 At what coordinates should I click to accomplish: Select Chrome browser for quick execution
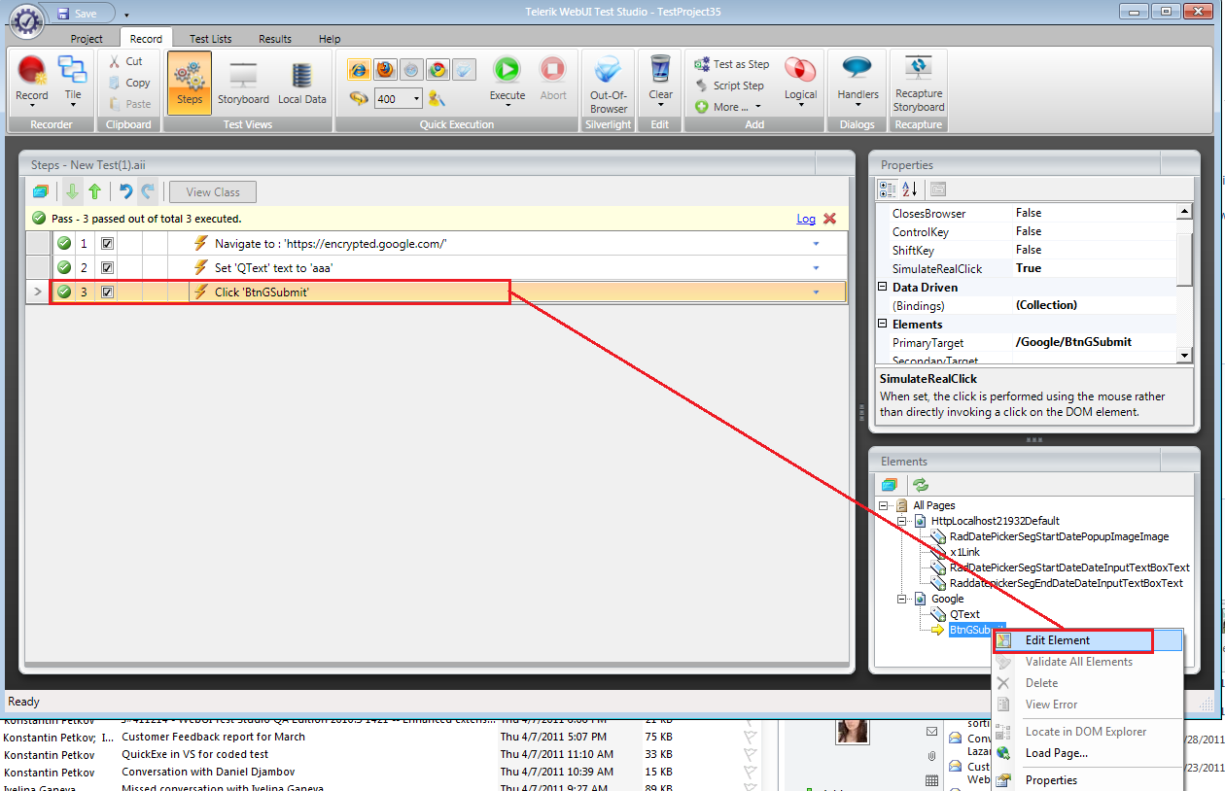(438, 69)
